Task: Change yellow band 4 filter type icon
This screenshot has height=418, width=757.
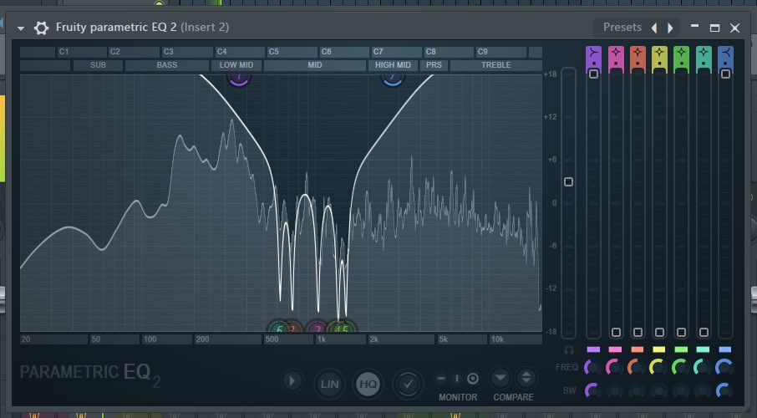Action: 659,53
